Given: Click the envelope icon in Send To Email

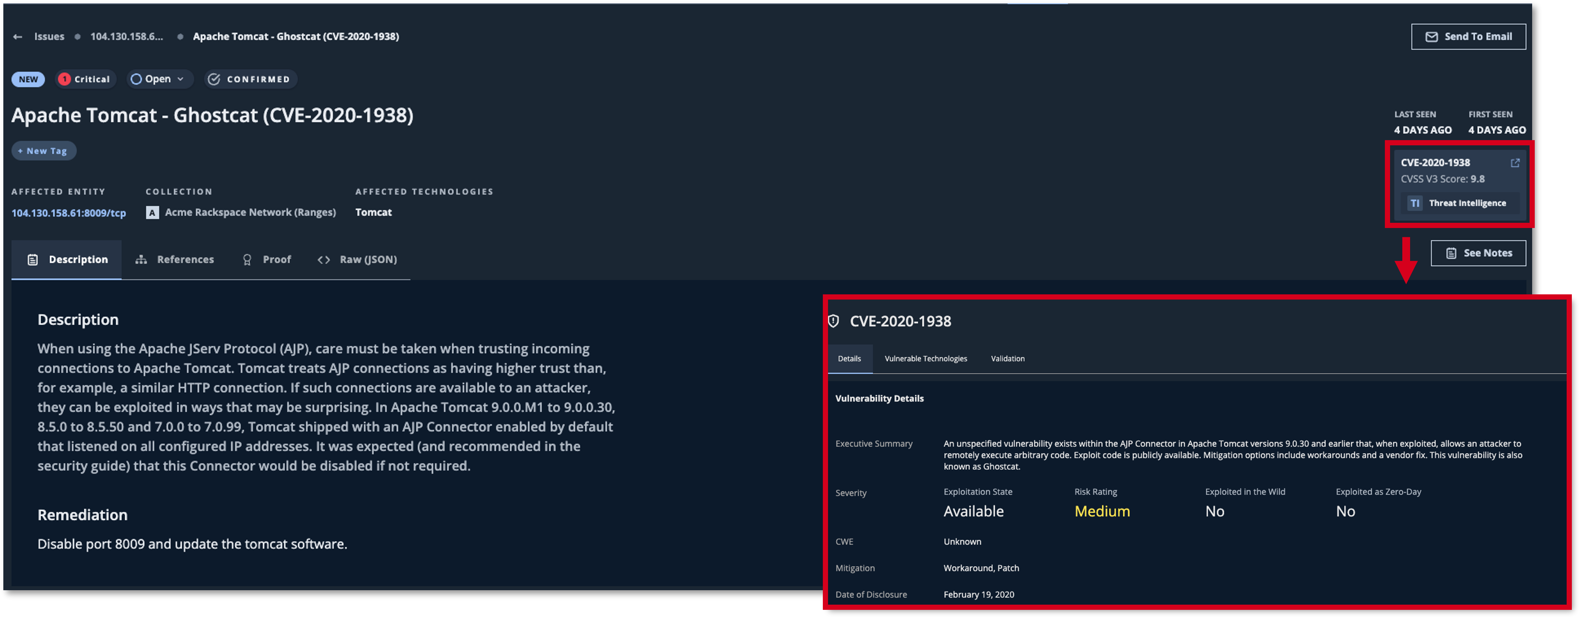Looking at the screenshot, I should click(1431, 37).
